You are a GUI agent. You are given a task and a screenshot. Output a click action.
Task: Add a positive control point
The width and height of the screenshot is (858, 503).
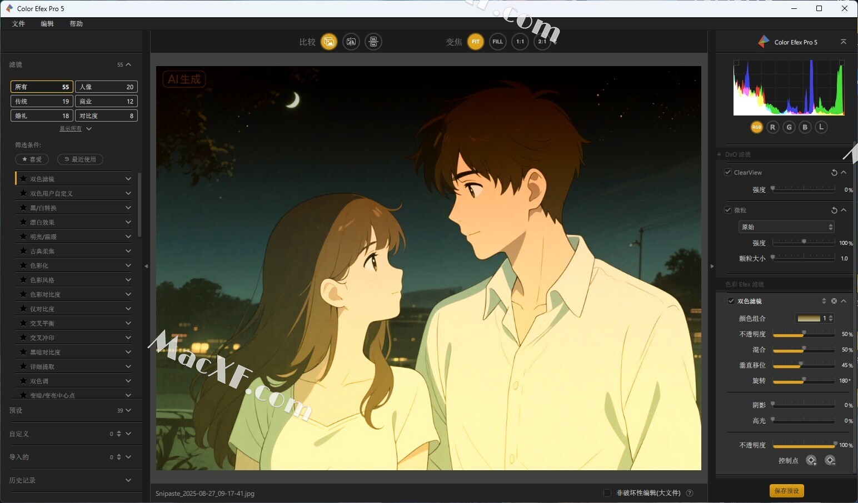tap(811, 460)
